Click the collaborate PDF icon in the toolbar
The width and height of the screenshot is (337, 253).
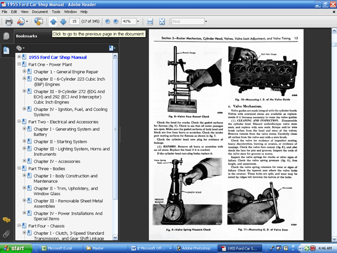click(x=21, y=21)
